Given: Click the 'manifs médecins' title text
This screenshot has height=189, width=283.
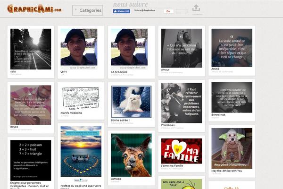Looking at the screenshot, I should (x=71, y=113).
